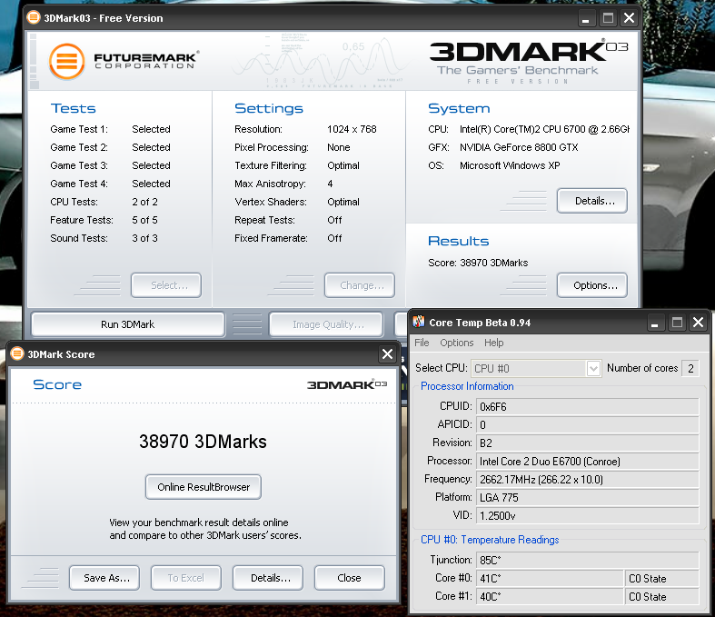This screenshot has height=617, width=715.
Task: Open system Details... in the System section
Action: 591,201
